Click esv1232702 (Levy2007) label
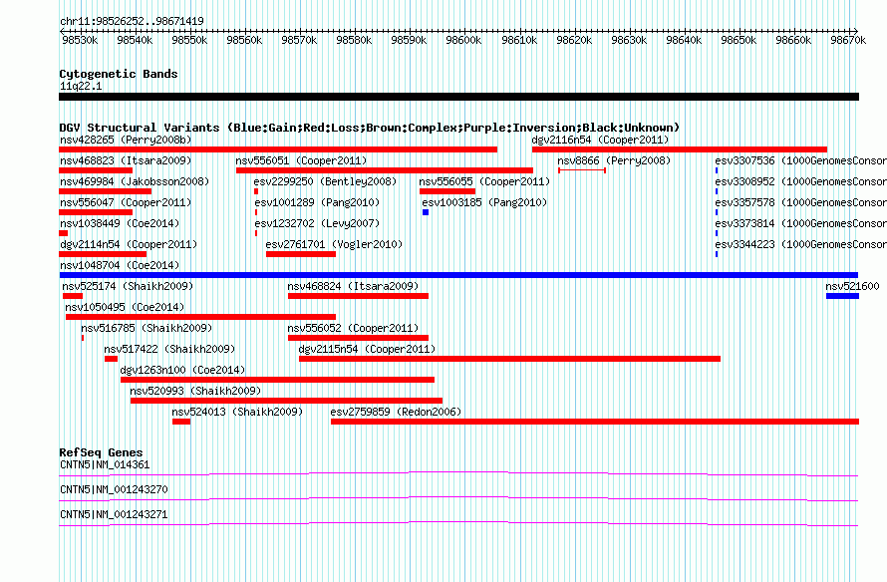The height and width of the screenshot is (582, 887). point(317,223)
